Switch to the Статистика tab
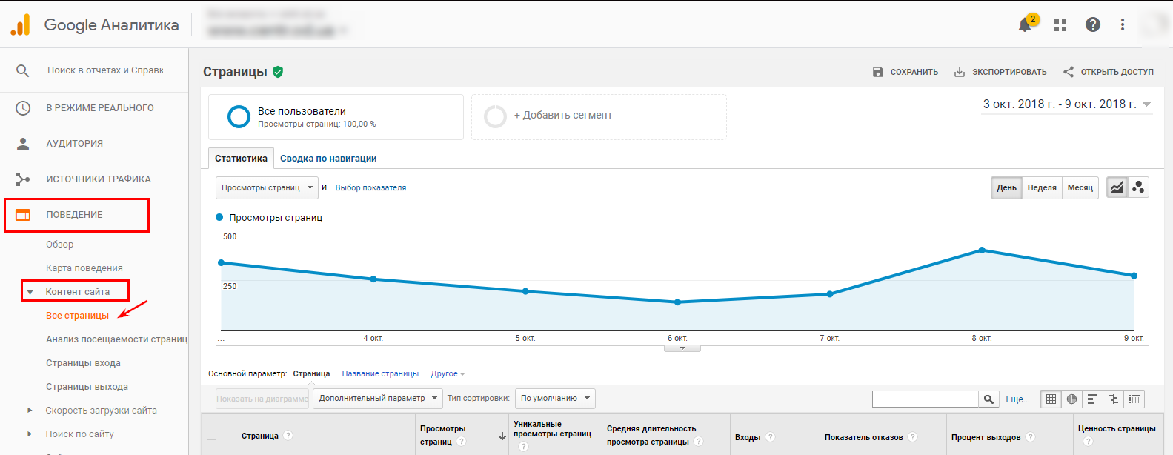 coord(241,159)
